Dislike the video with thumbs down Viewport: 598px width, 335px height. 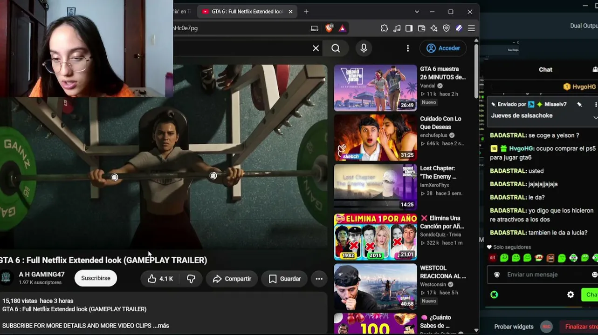click(x=191, y=279)
